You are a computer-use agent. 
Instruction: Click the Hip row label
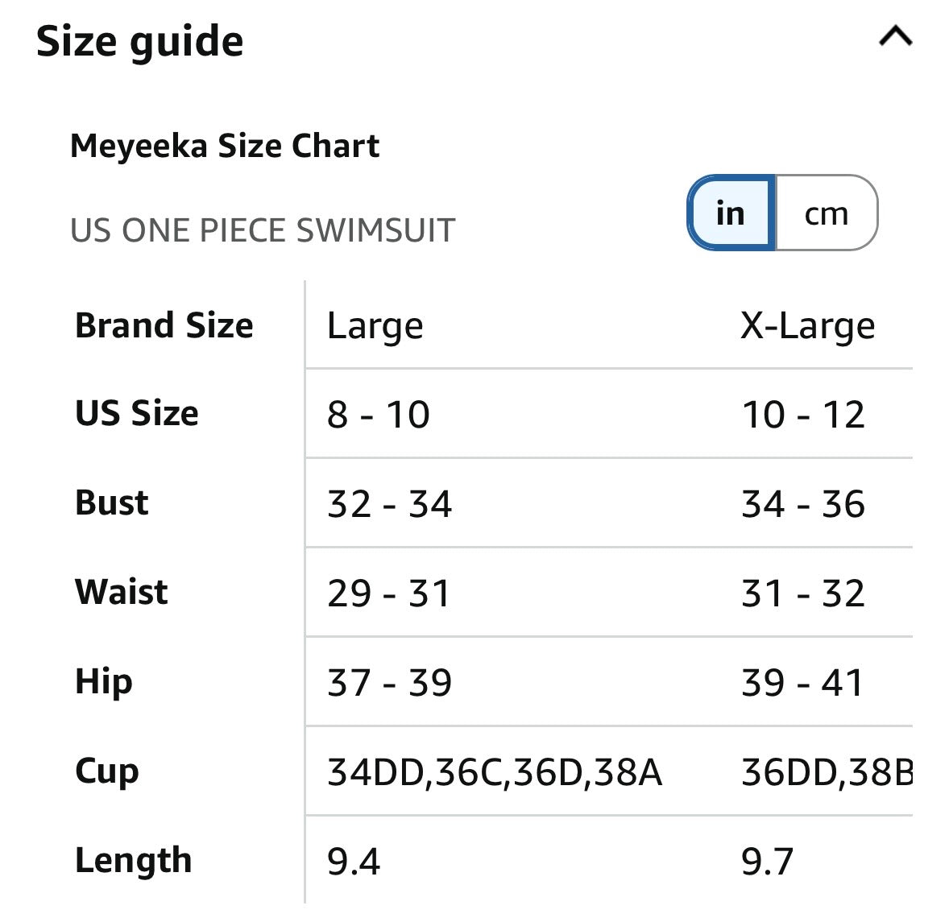point(103,683)
